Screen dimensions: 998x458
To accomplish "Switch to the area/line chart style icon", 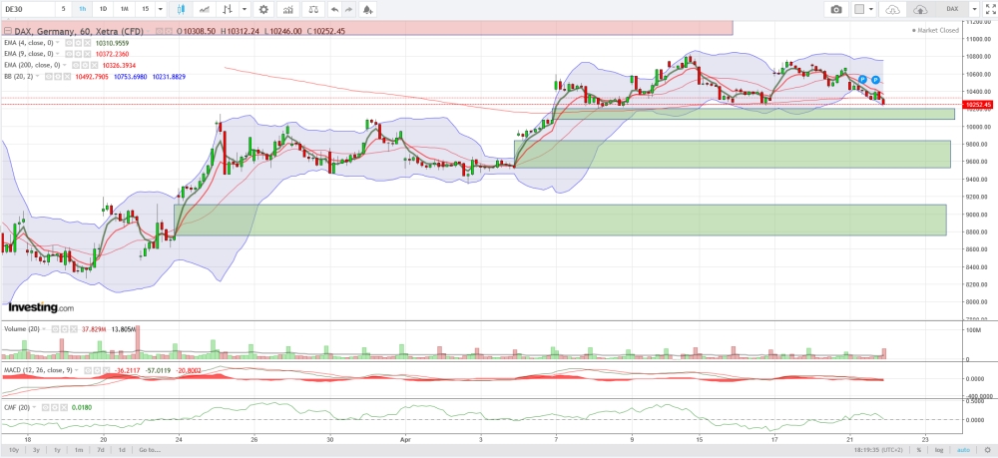I will point(205,9).
